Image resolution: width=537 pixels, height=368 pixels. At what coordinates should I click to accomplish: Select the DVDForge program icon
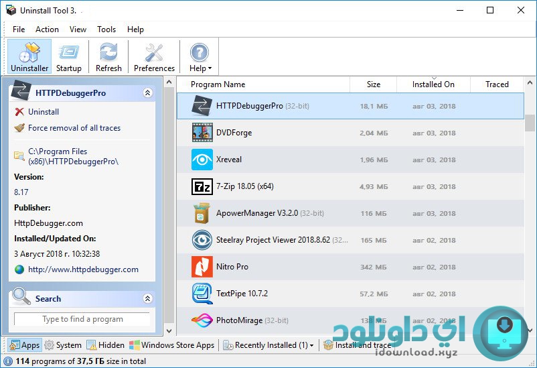point(202,132)
